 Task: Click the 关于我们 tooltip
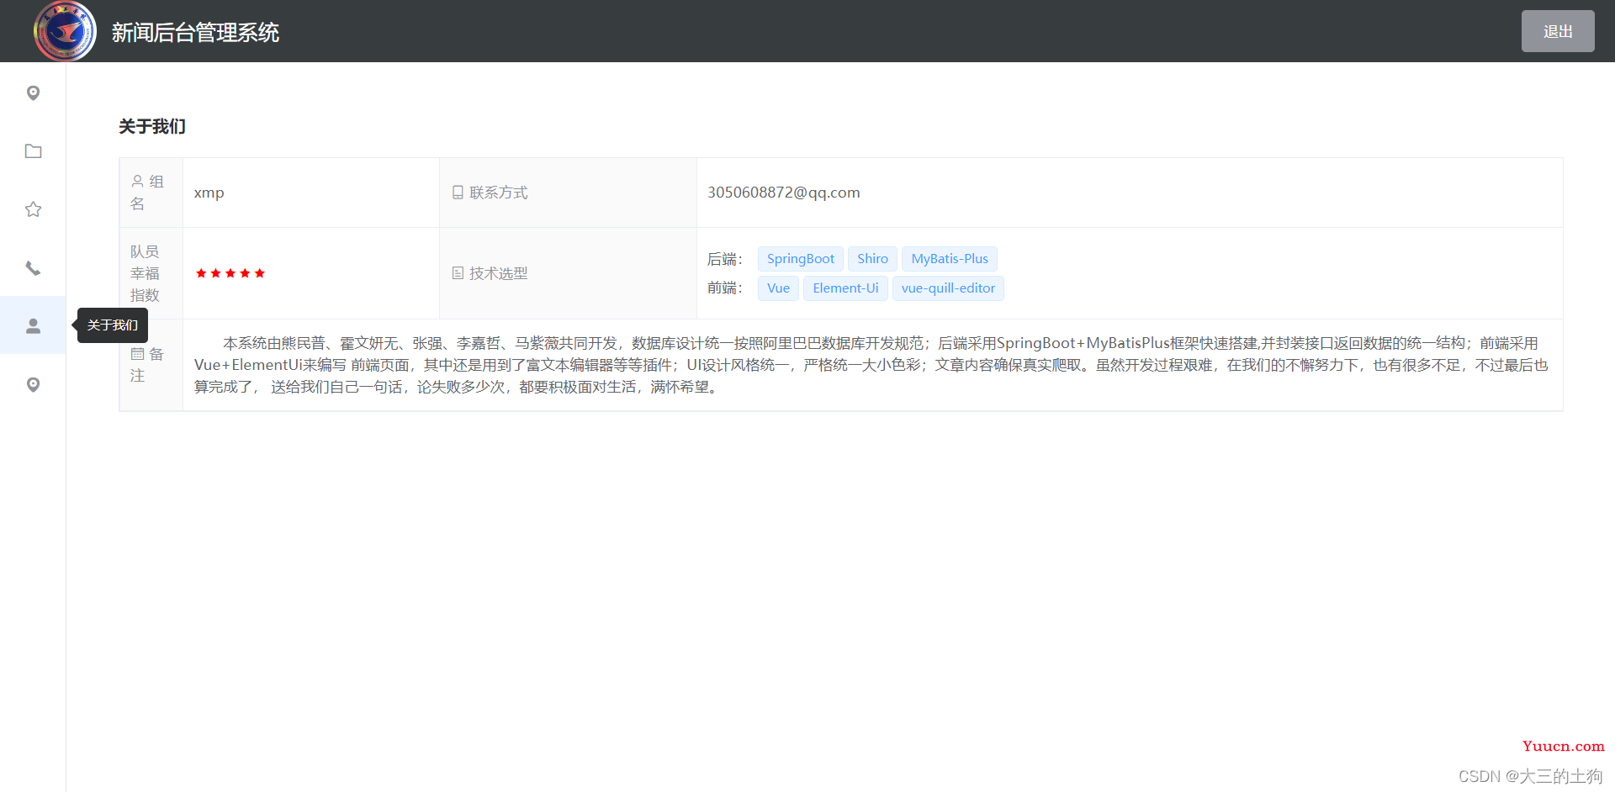(x=113, y=325)
